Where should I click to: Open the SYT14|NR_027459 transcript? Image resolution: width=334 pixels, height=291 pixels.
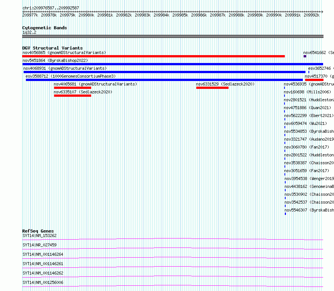[40, 245]
